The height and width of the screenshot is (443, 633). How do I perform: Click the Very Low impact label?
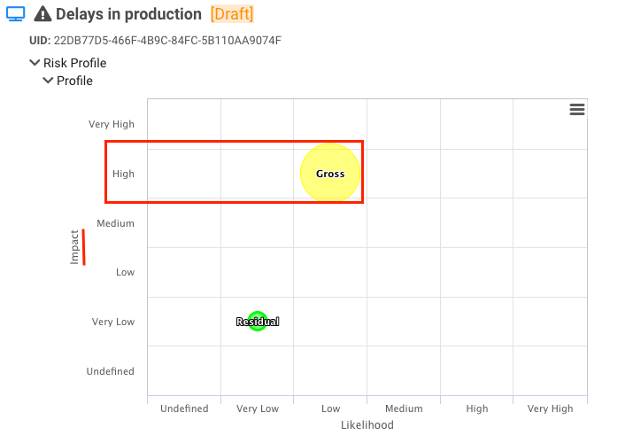click(x=113, y=322)
